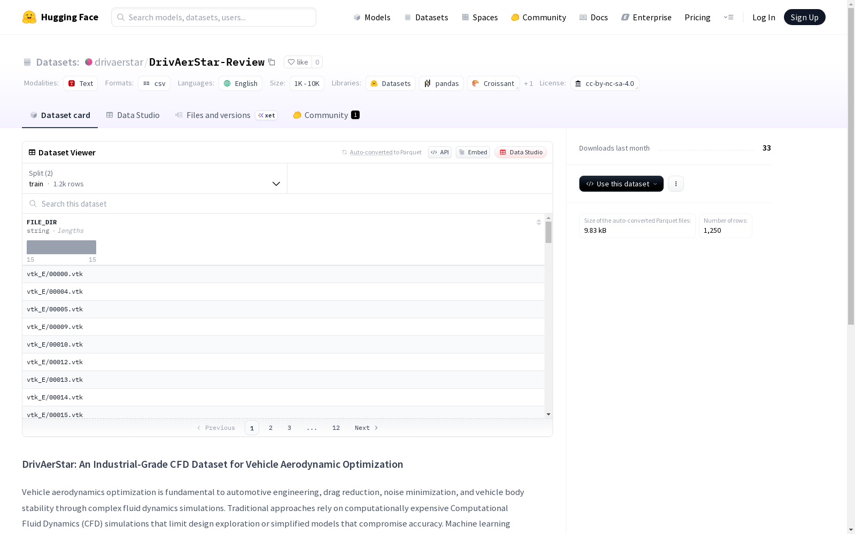Image resolution: width=855 pixels, height=534 pixels.
Task: Click the Auto-converted refresh icon
Action: (x=345, y=152)
